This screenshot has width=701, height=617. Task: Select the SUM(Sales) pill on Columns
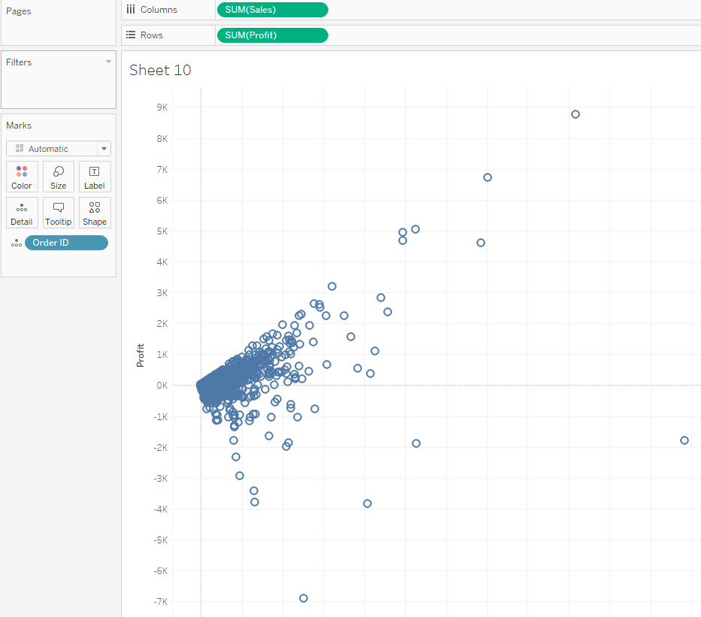271,10
